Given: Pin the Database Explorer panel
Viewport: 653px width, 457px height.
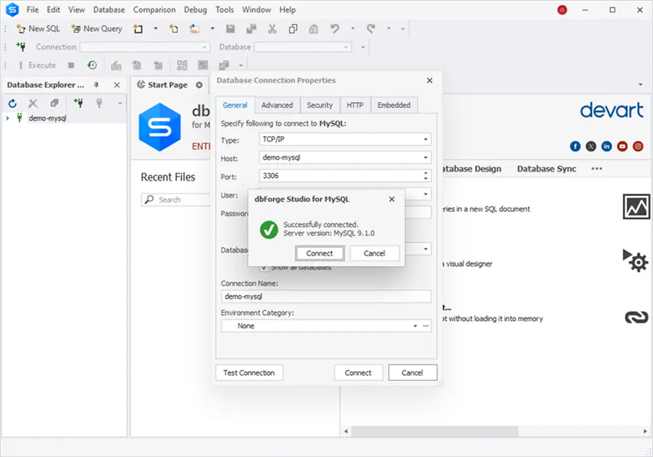Looking at the screenshot, I should click(x=97, y=85).
